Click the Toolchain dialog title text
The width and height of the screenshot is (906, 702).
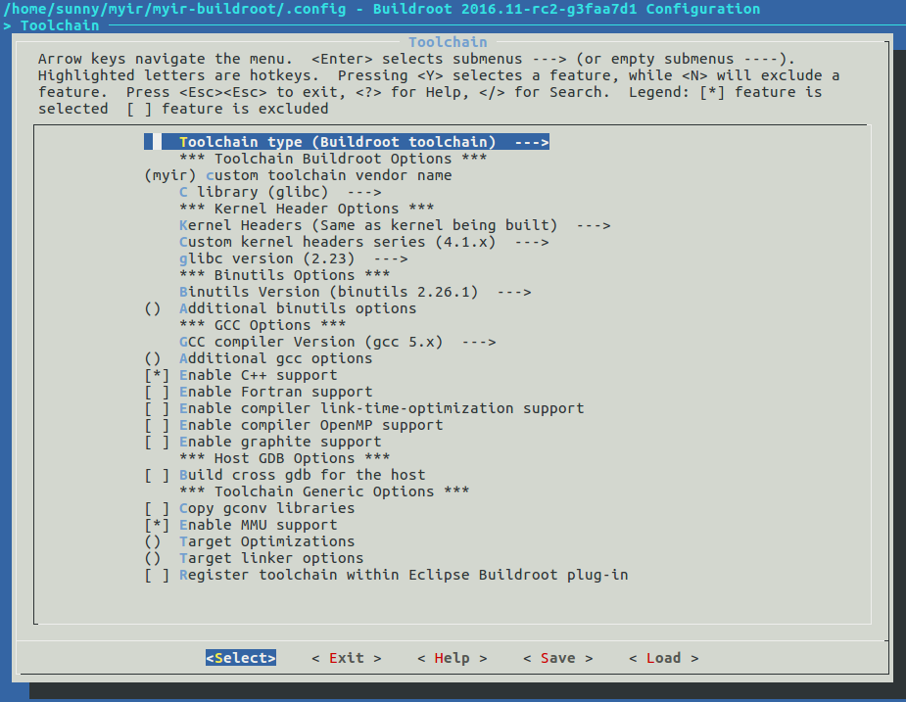448,42
